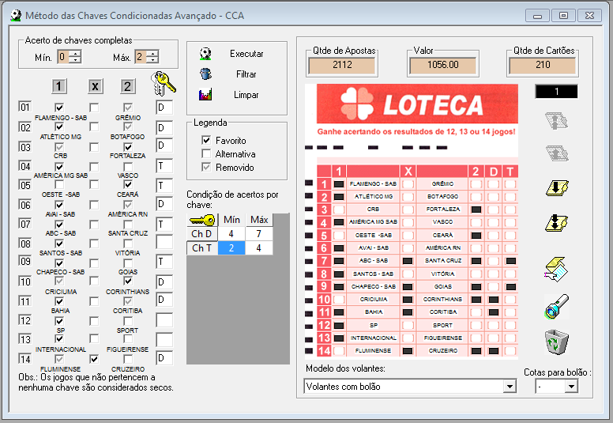Click the flashlight search icon
The image size is (613, 423).
tap(557, 307)
